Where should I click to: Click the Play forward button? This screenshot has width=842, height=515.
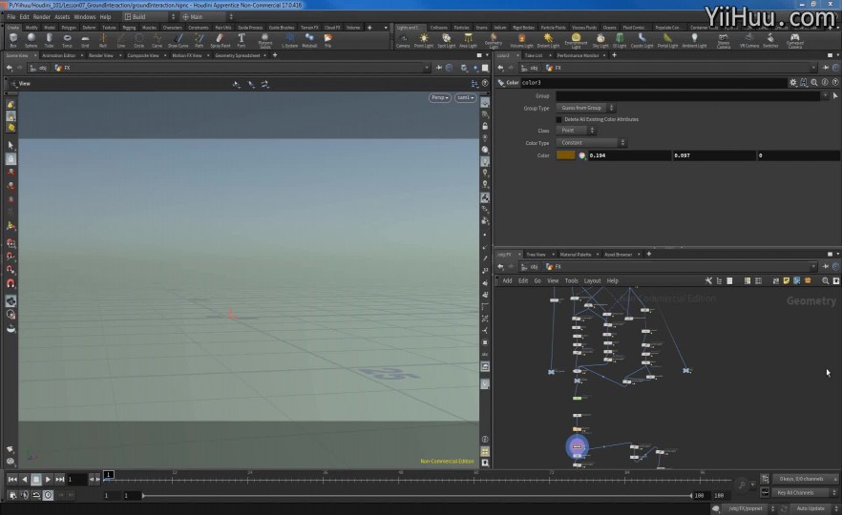[x=48, y=479]
